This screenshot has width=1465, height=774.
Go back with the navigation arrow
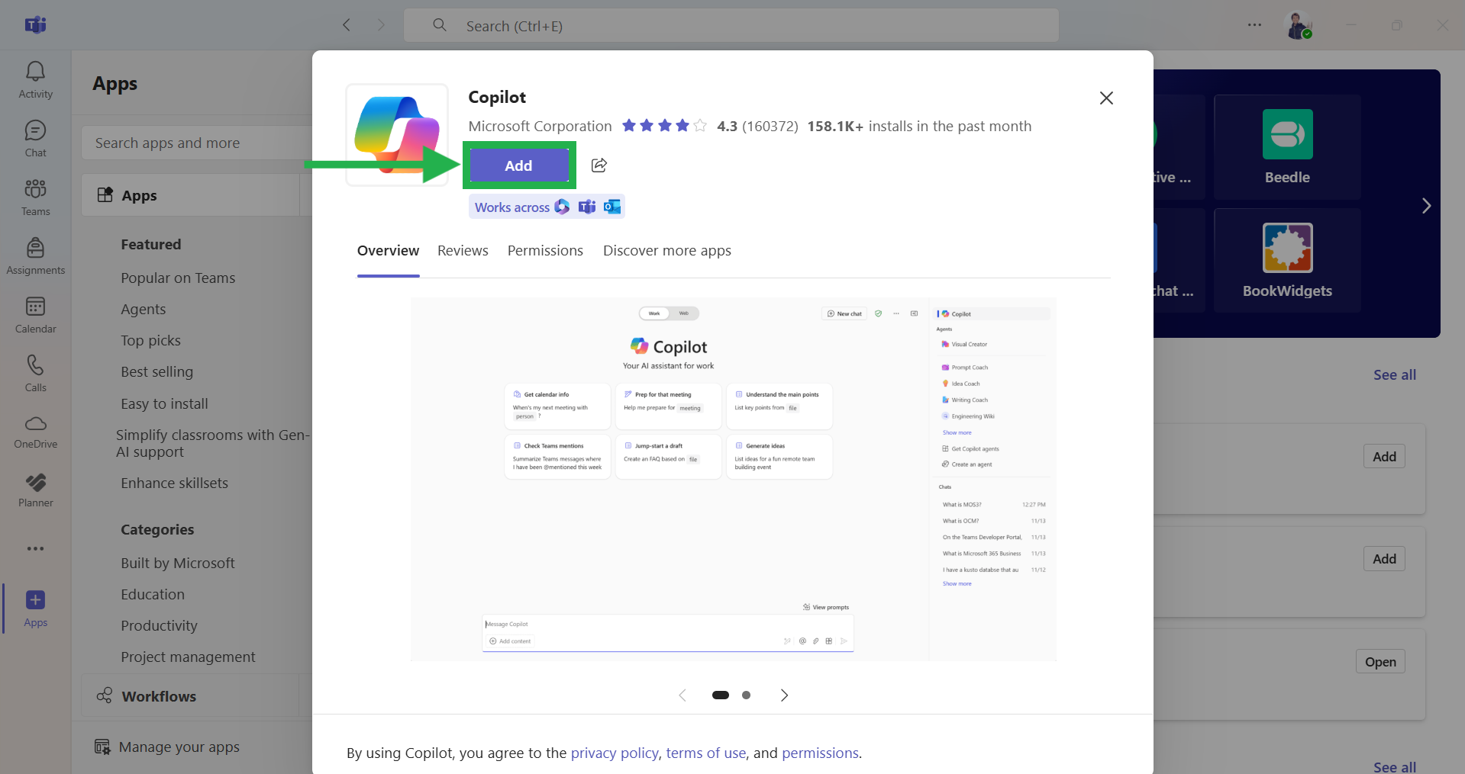pos(347,25)
